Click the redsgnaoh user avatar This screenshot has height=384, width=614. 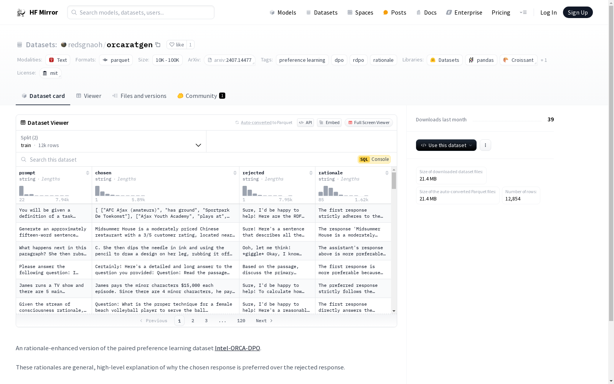(64, 45)
